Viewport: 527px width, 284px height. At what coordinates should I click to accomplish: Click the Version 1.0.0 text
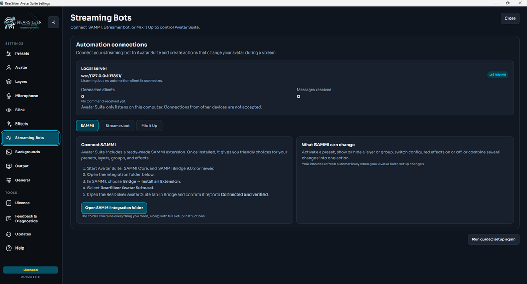[30, 277]
